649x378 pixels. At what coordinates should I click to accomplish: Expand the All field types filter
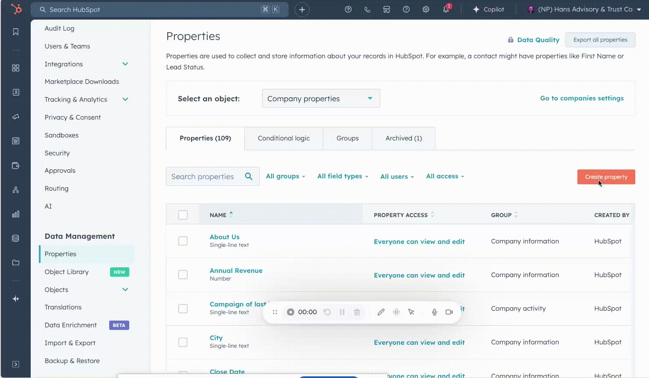342,176
